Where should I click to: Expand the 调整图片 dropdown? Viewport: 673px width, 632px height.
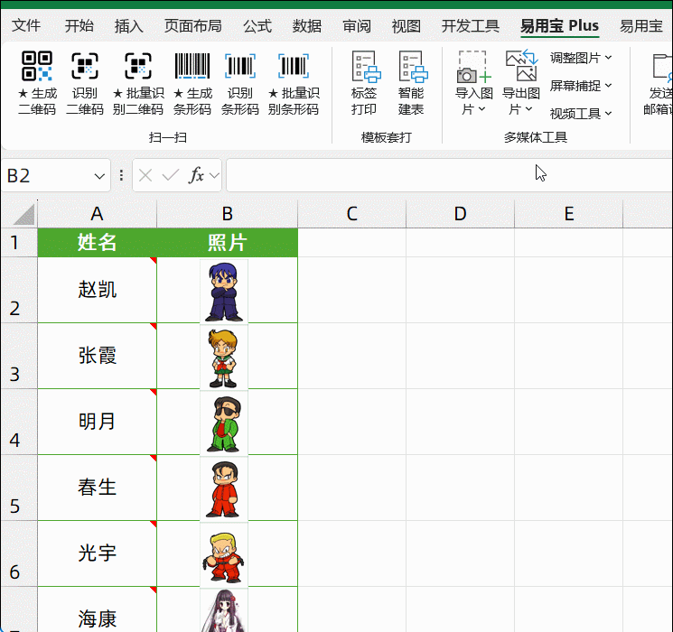581,58
